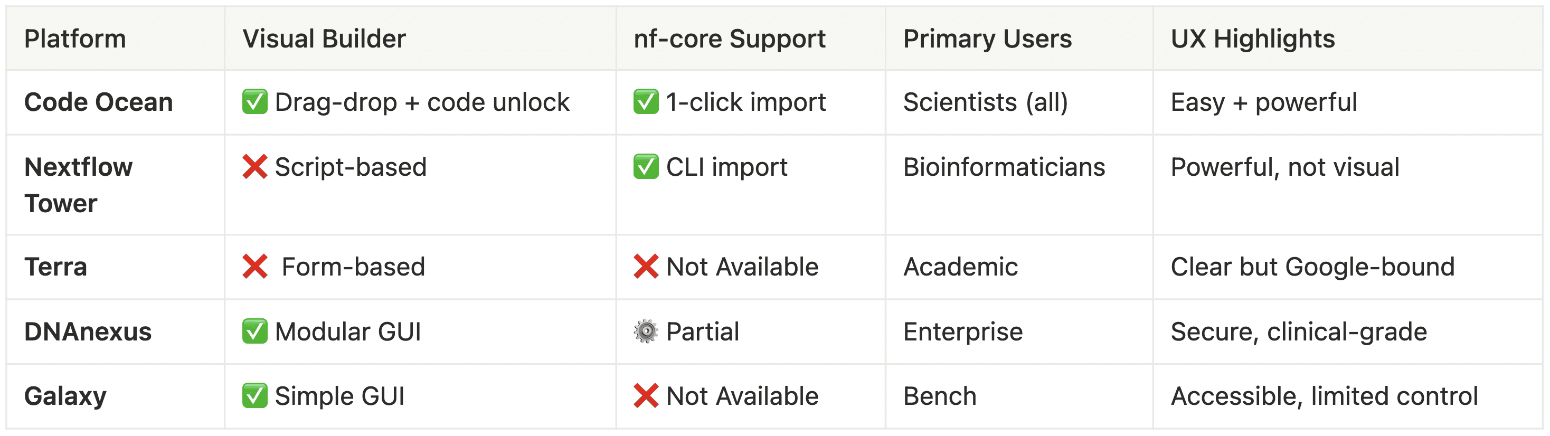1550x436 pixels.
Task: Click the green checkmark beside Simple GUI
Action: click(x=254, y=396)
